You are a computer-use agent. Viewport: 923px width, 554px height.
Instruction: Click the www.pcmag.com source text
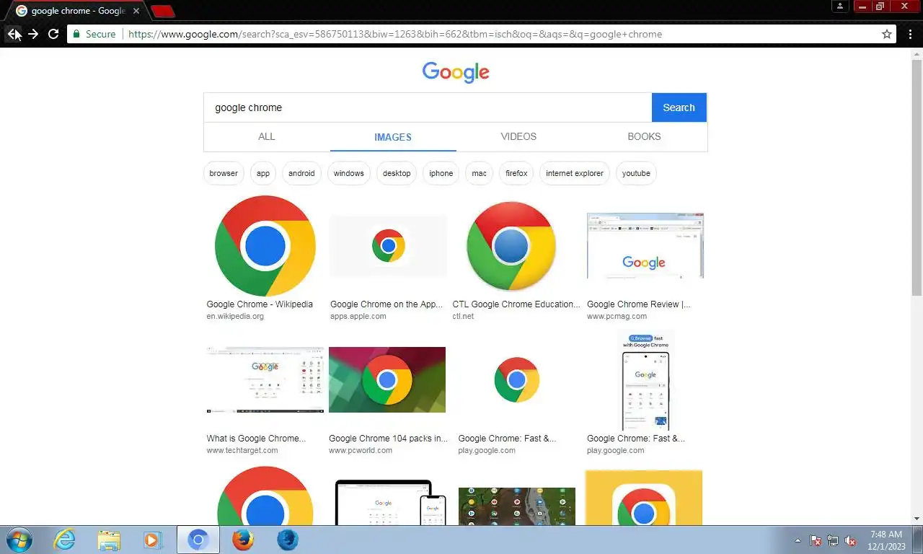[617, 316]
